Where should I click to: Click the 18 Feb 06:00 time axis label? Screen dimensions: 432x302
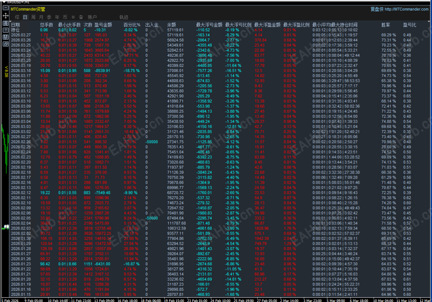[151, 301]
